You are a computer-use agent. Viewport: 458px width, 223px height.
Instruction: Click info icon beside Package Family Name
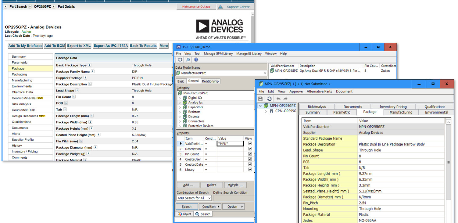(93, 71)
